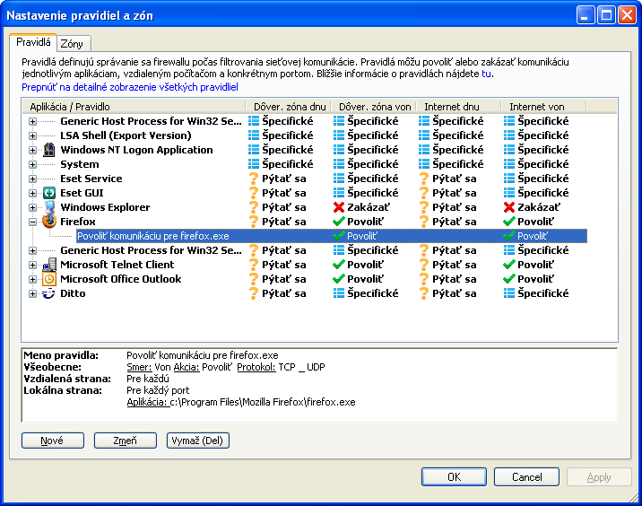Maximize the Nastavenie pravidiel a zón window
The height and width of the screenshot is (506, 642).
click(x=606, y=15)
